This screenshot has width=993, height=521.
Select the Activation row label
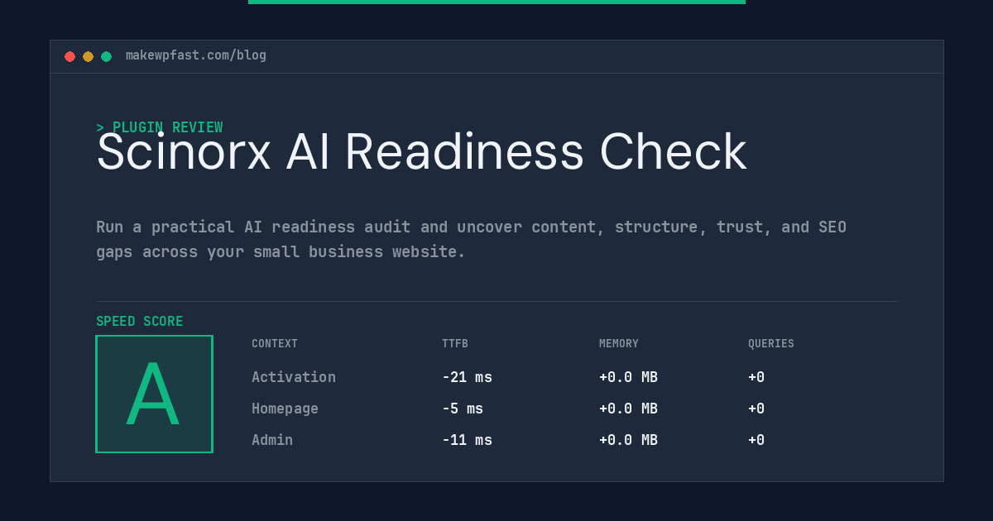294,377
